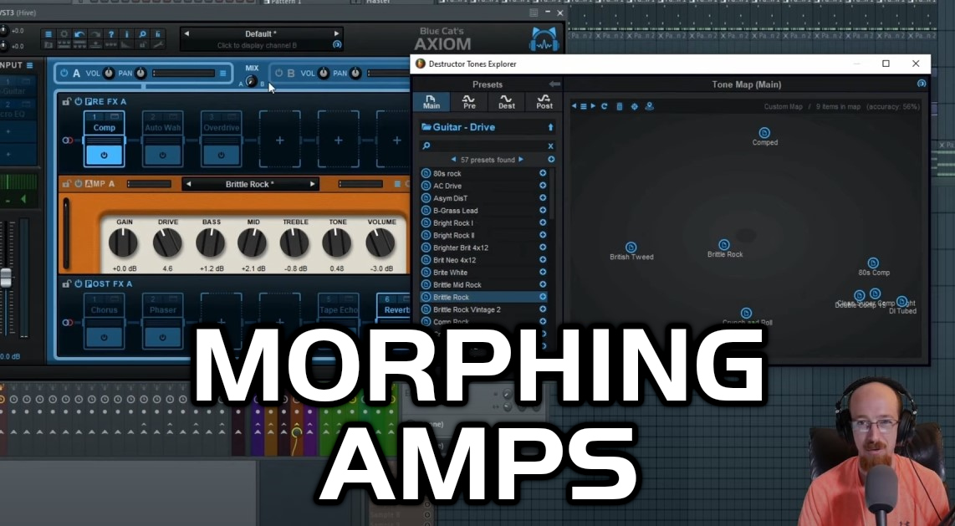Viewport: 955px width, 526px height.
Task: Bypass the Comp pedal footswitch
Action: [x=104, y=156]
